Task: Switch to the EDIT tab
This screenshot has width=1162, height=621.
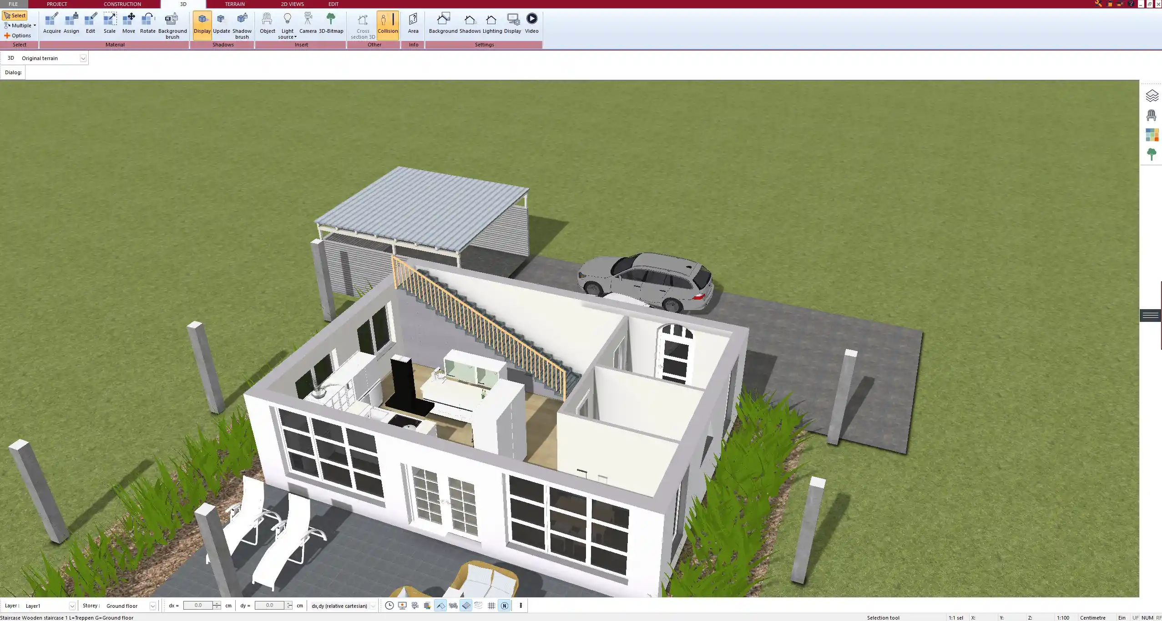Action: [x=333, y=4]
